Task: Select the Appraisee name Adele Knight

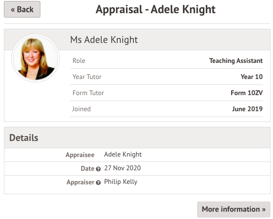Action: point(123,155)
